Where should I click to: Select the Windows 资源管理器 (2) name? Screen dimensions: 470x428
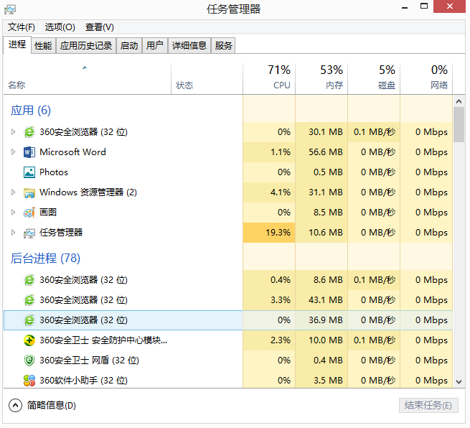pyautogui.click(x=88, y=192)
